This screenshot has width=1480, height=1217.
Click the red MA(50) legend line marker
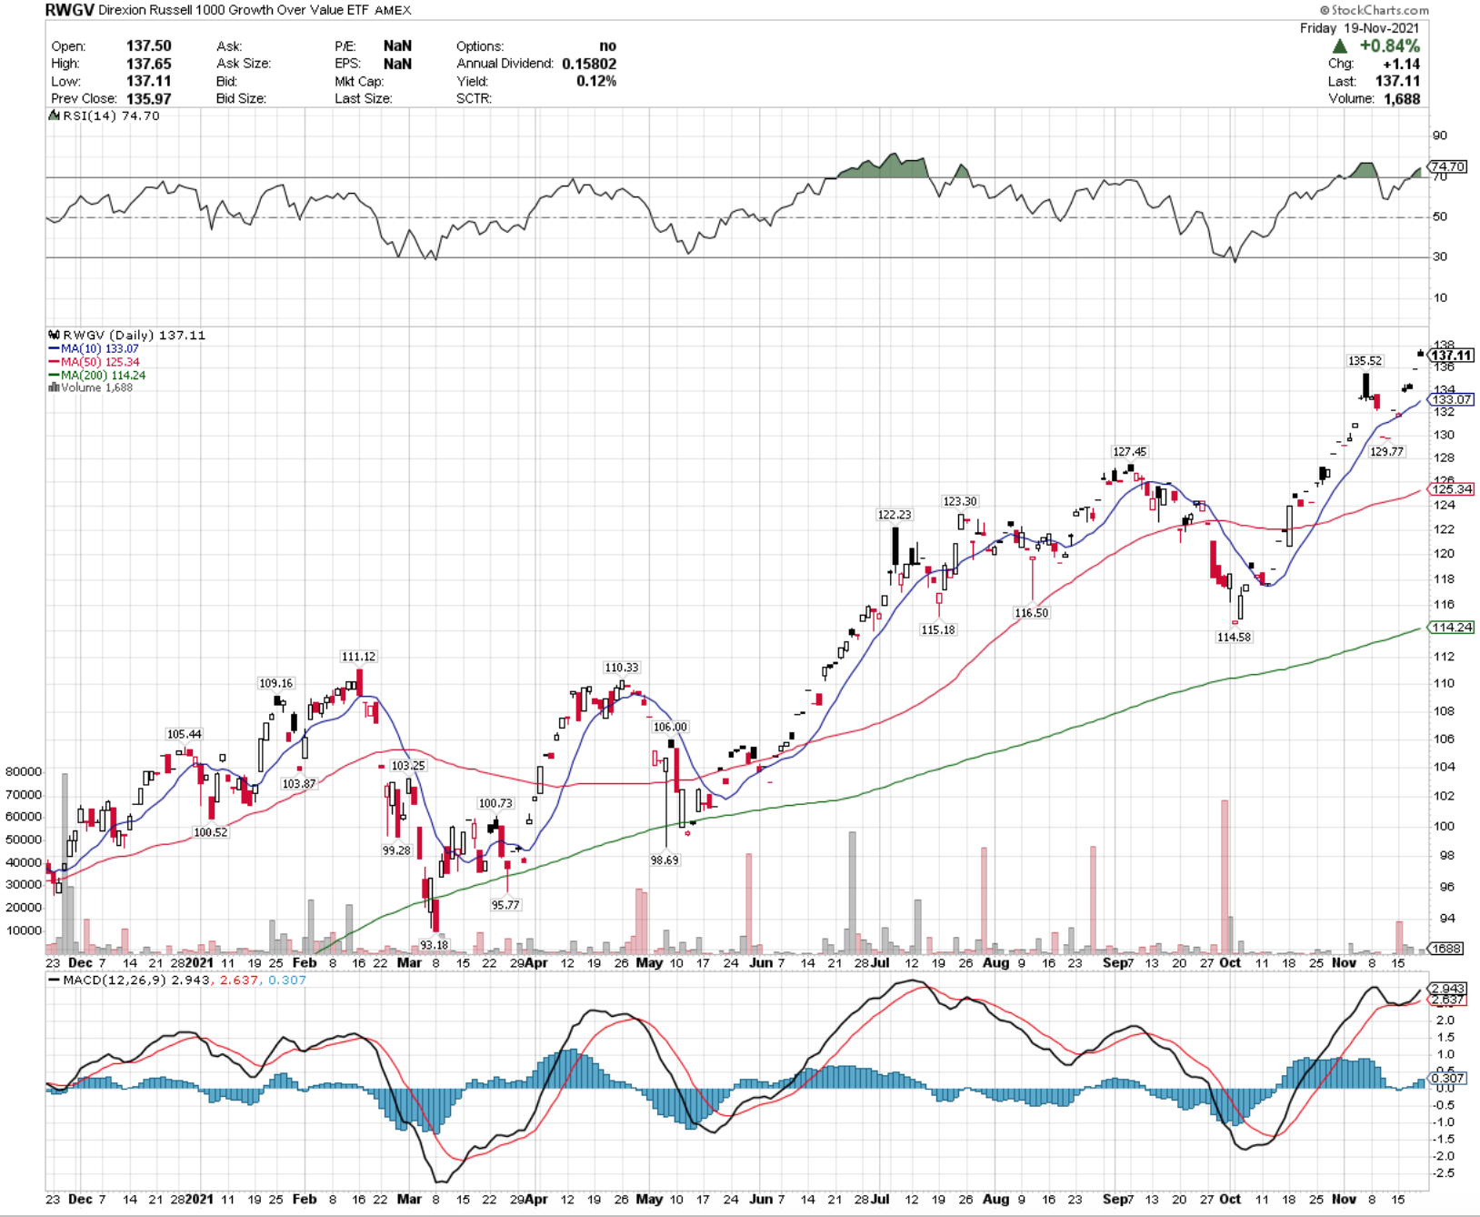pyautogui.click(x=54, y=362)
